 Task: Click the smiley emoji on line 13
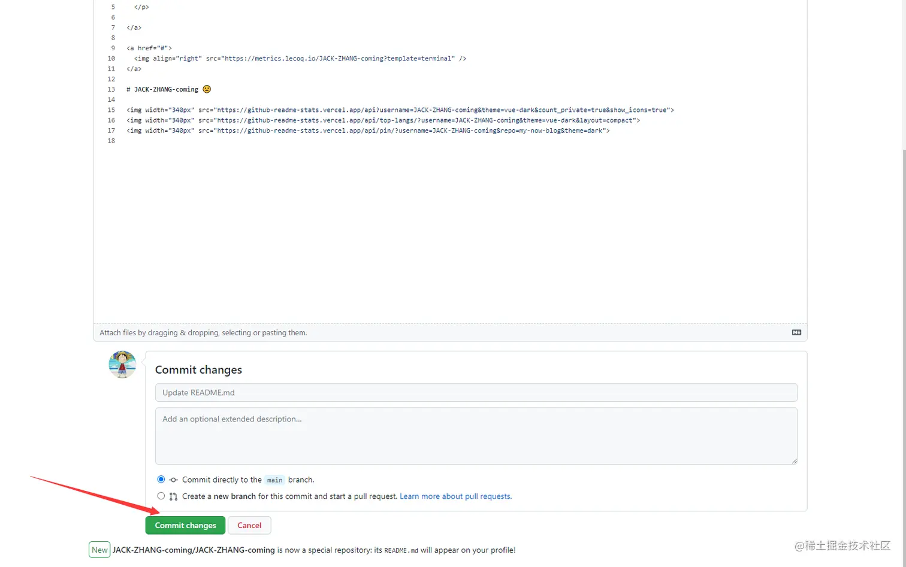tap(207, 89)
